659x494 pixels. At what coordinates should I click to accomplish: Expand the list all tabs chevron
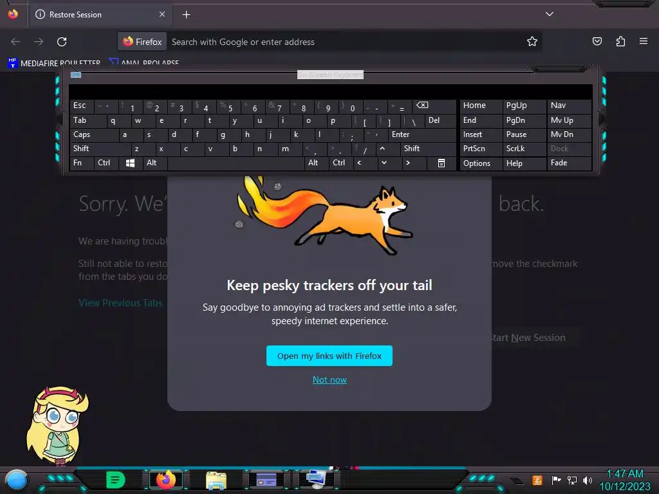(x=550, y=14)
